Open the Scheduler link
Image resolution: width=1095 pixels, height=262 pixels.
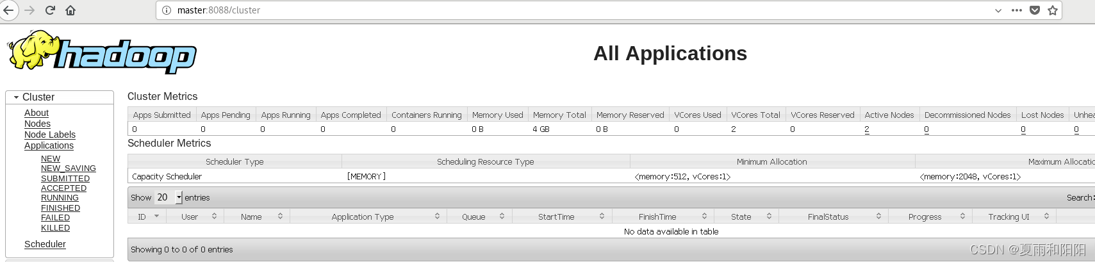click(x=45, y=244)
